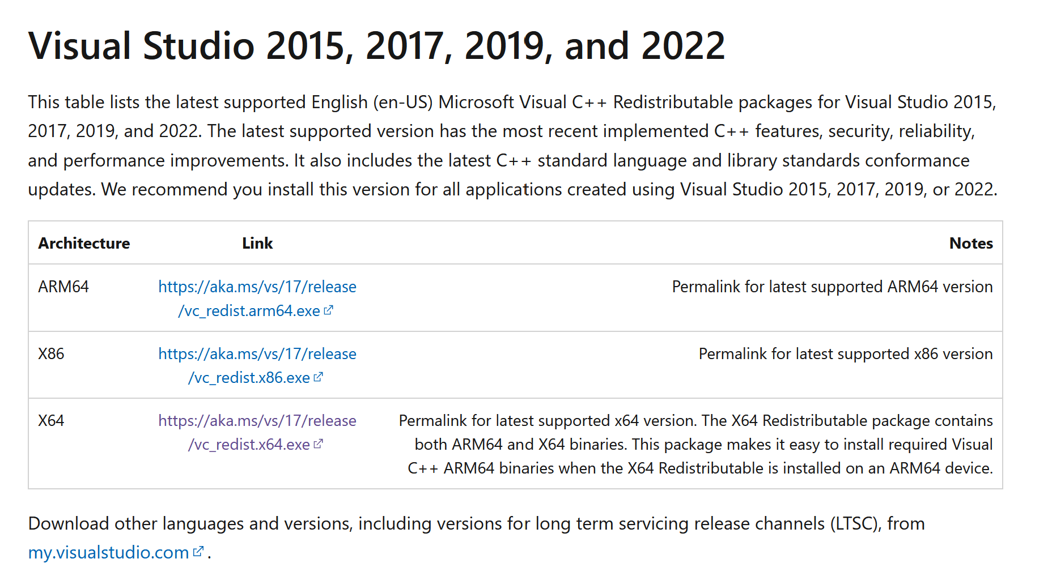The width and height of the screenshot is (1052, 580).
Task: Click the 'Visual Studio 2015, 2017, 2019, and 2022' heading
Action: pos(376,46)
